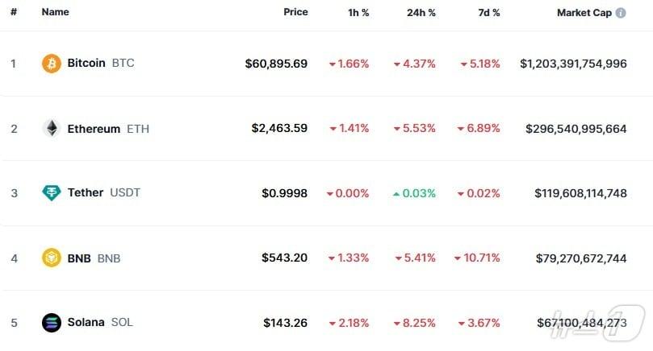Click Tether market cap value
The width and height of the screenshot is (653, 351).
[x=580, y=193]
